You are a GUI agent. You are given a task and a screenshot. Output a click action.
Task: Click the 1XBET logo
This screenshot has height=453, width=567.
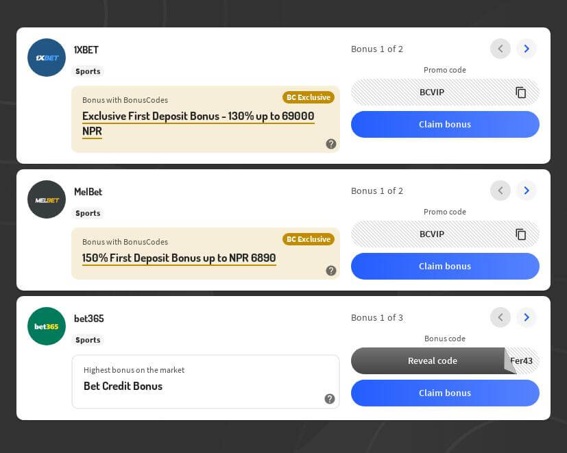coord(47,58)
